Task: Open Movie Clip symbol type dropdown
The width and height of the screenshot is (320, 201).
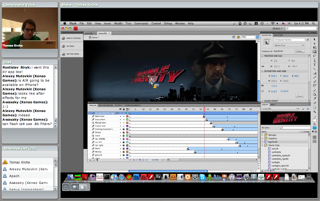Action: pyautogui.click(x=289, y=45)
